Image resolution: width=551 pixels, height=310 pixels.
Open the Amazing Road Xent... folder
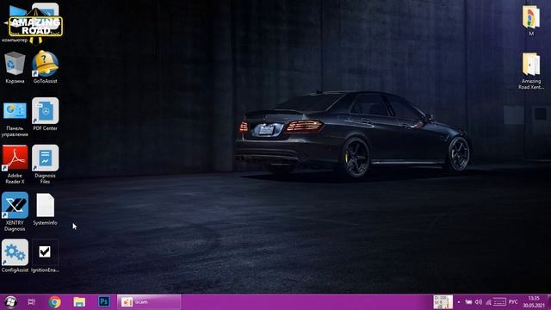point(531,71)
